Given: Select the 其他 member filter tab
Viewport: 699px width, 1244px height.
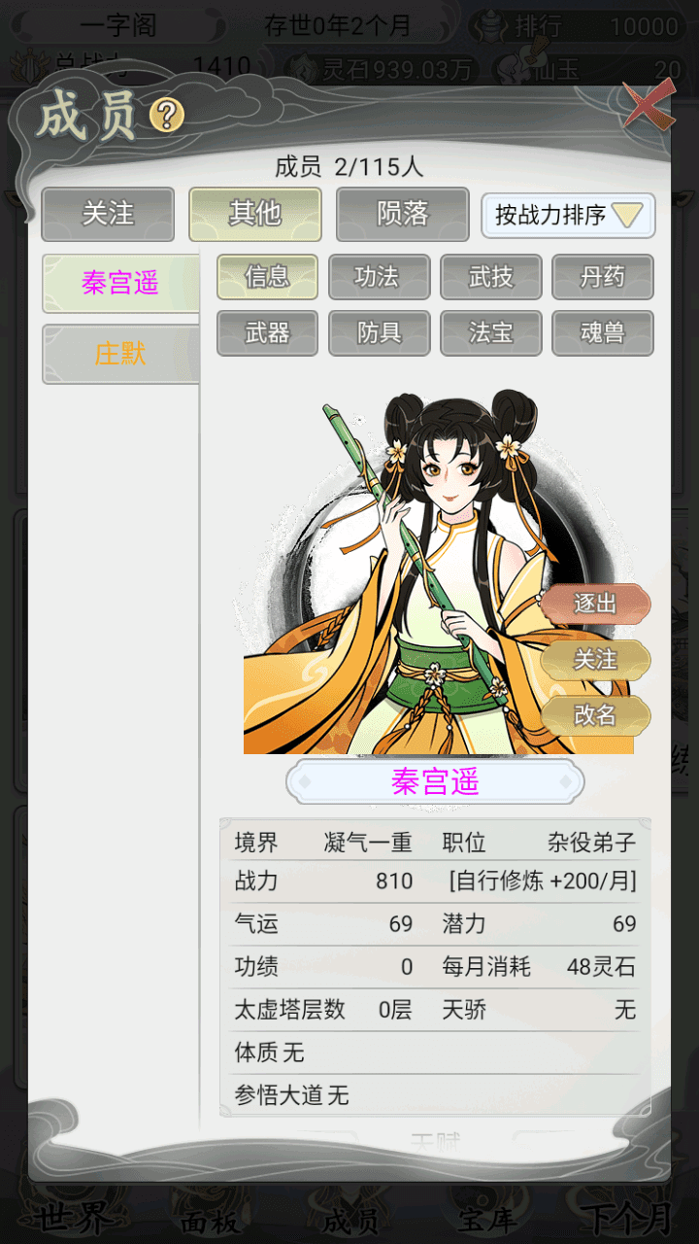Looking at the screenshot, I should coord(255,214).
